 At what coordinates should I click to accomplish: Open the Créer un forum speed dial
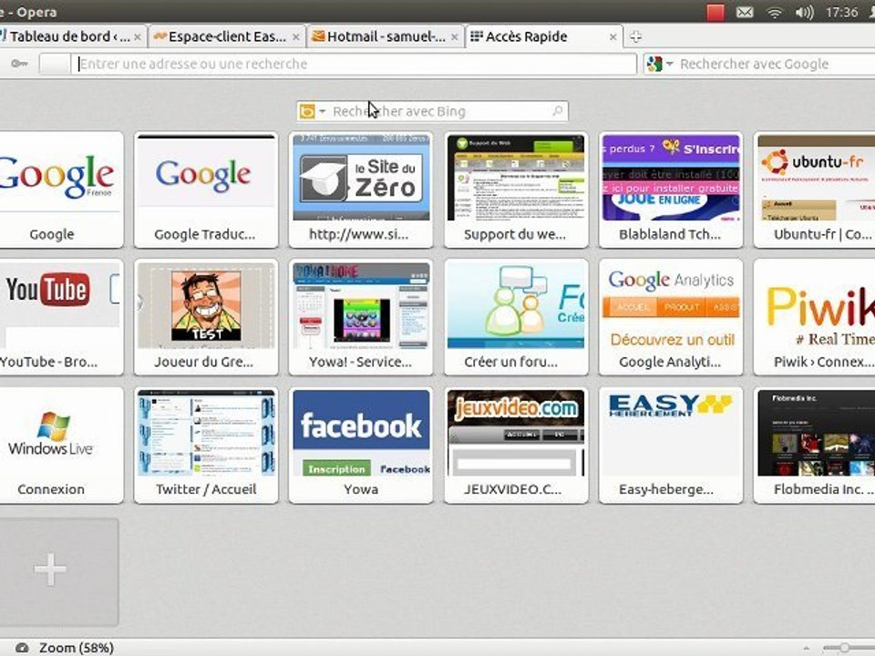516,317
